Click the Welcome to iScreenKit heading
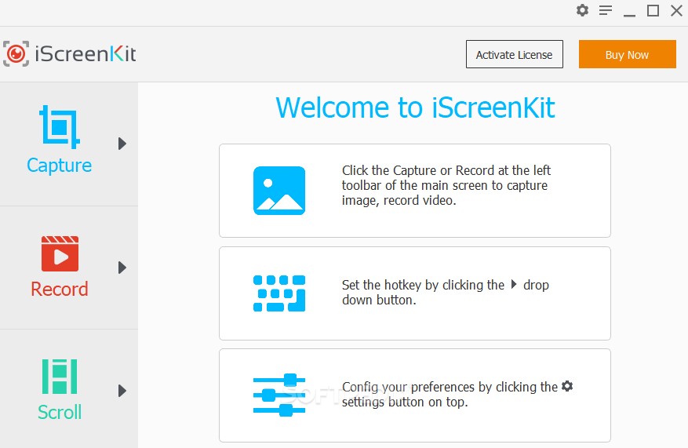The image size is (688, 448). (x=415, y=108)
